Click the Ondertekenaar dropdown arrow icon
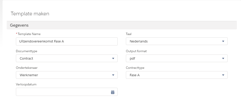 113,75
